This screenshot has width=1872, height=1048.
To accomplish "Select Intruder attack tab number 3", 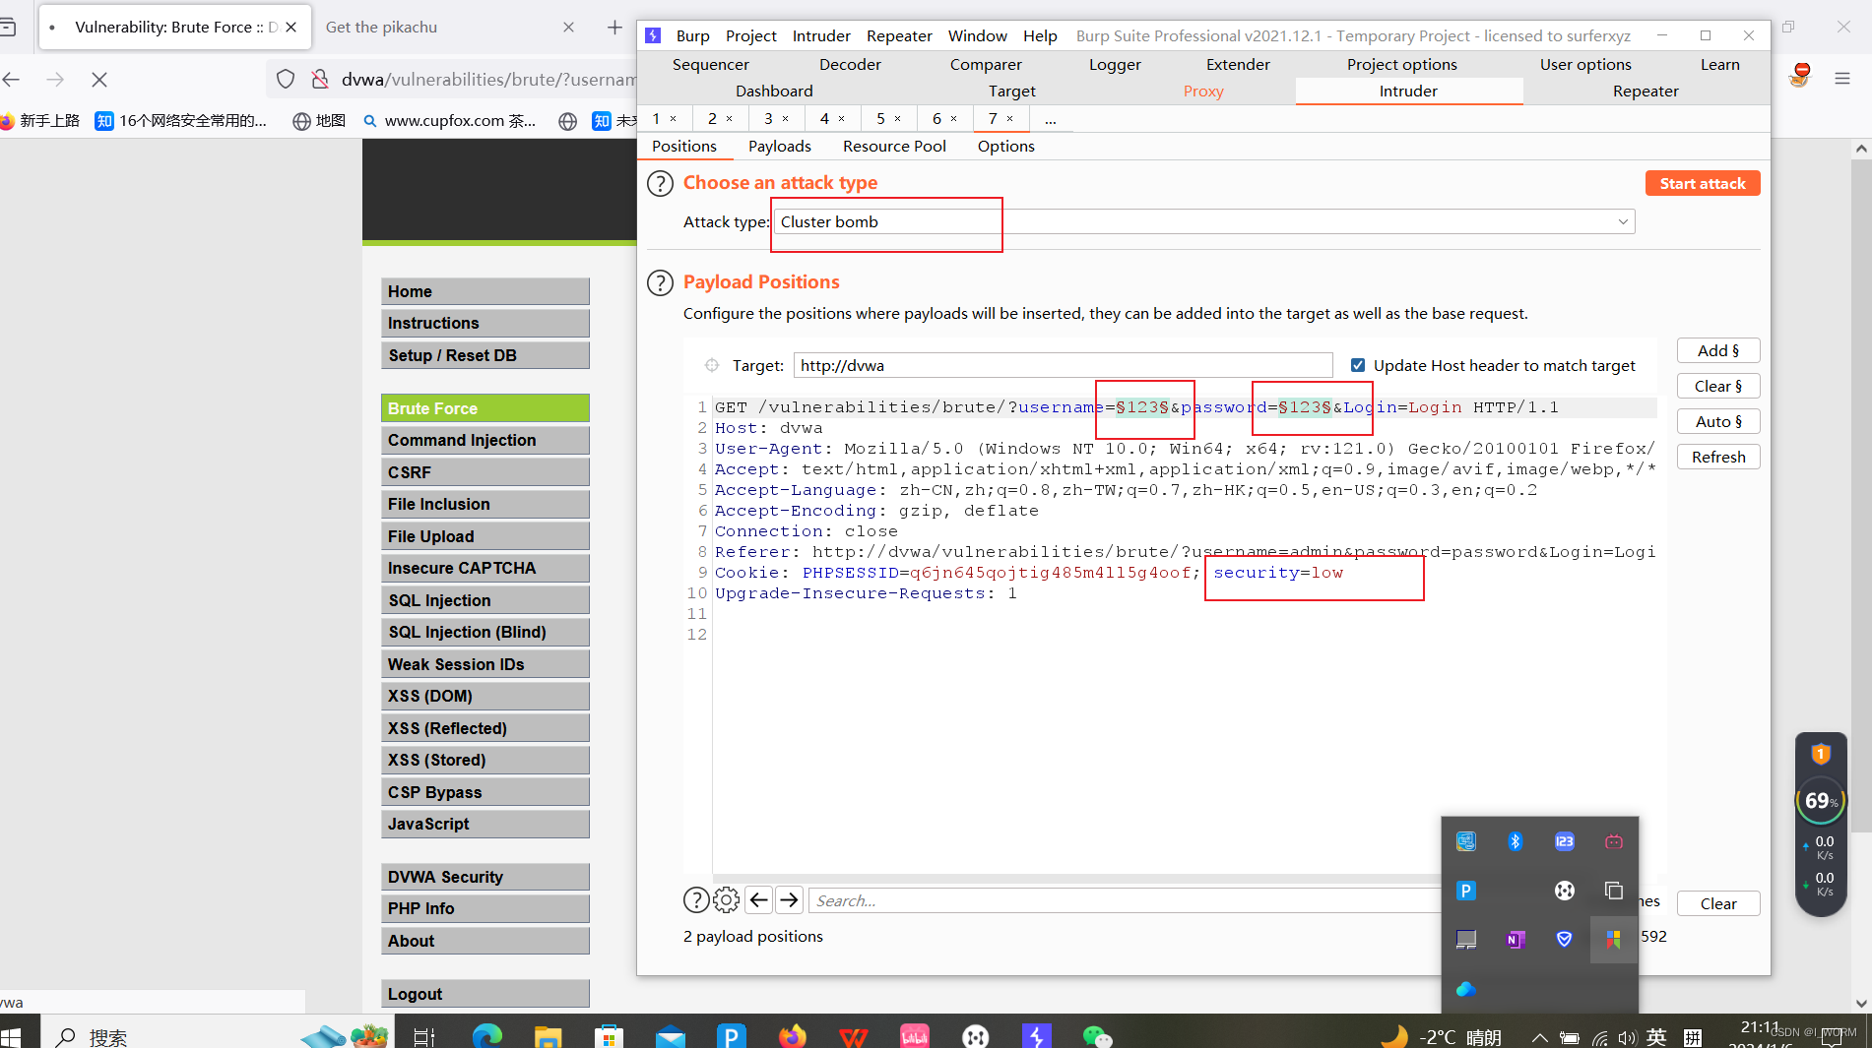I will click(x=769, y=118).
